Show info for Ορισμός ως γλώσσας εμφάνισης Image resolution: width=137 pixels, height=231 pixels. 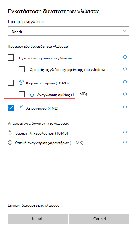(125, 69)
